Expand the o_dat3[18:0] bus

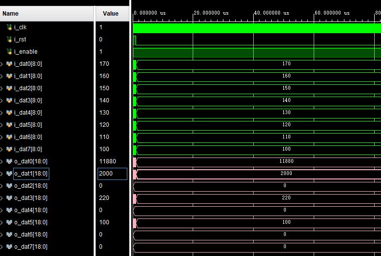point(1,197)
